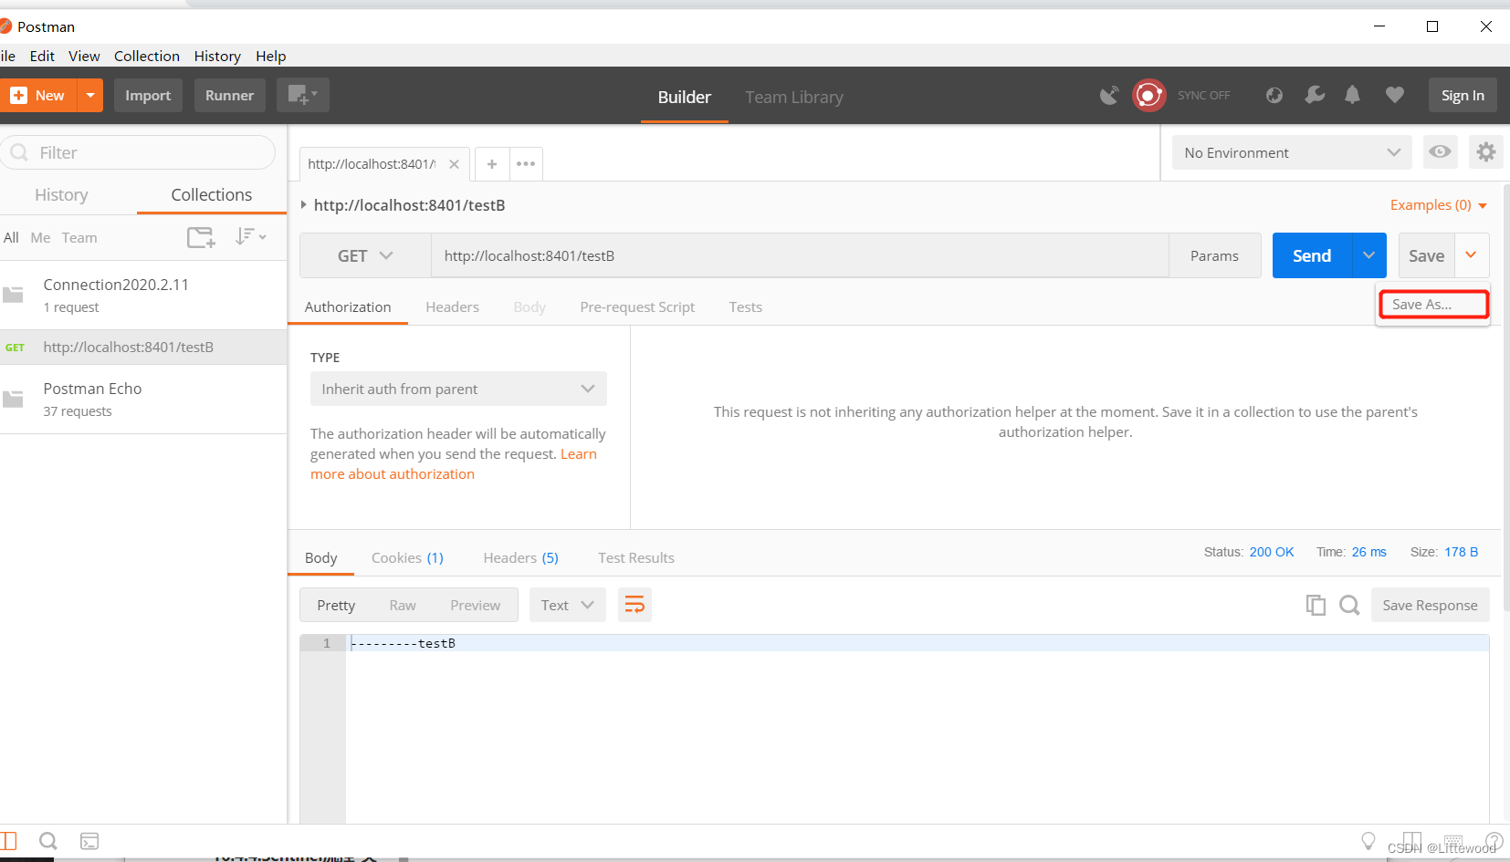Open the Examples (0) dropdown

[x=1439, y=205]
